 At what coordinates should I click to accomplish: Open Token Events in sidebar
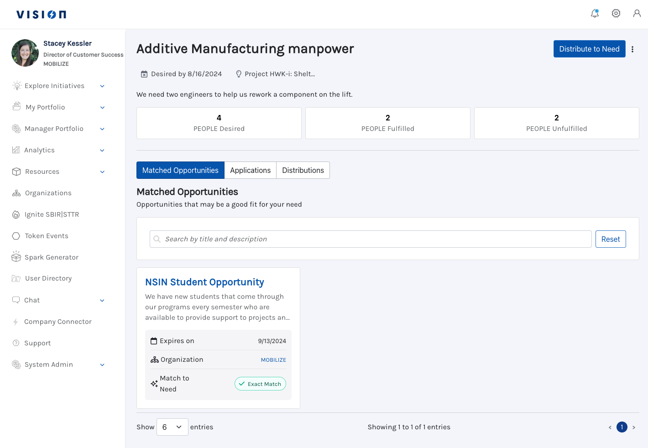(46, 236)
